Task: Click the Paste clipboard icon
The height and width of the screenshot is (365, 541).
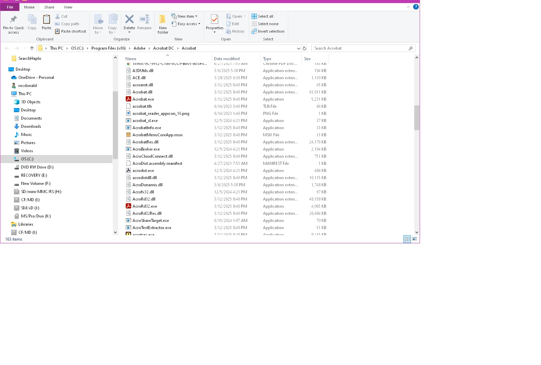Action: pos(47,19)
